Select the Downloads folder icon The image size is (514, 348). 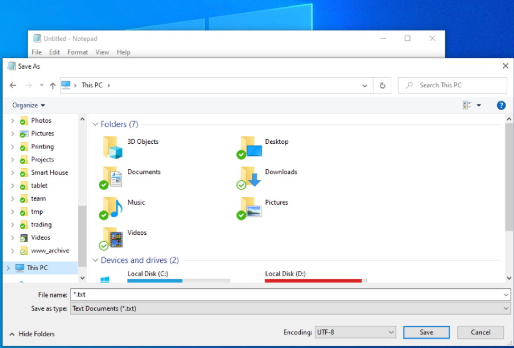(x=250, y=177)
